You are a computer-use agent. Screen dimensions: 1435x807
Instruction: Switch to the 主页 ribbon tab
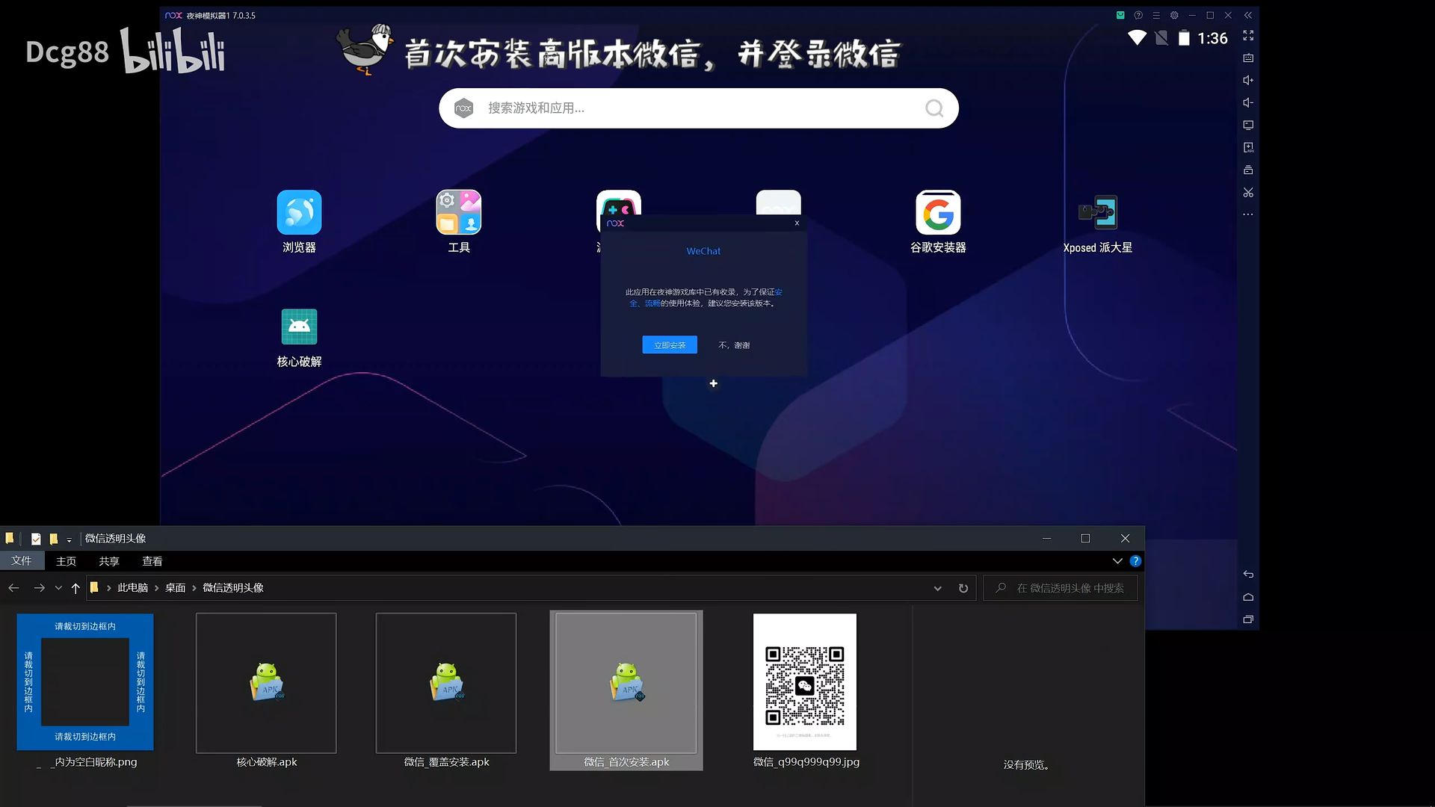[66, 561]
